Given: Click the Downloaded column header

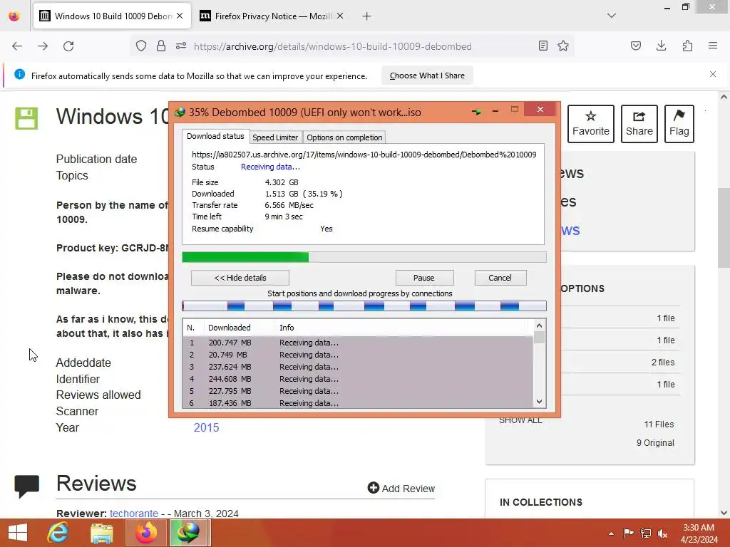Looking at the screenshot, I should (x=240, y=328).
